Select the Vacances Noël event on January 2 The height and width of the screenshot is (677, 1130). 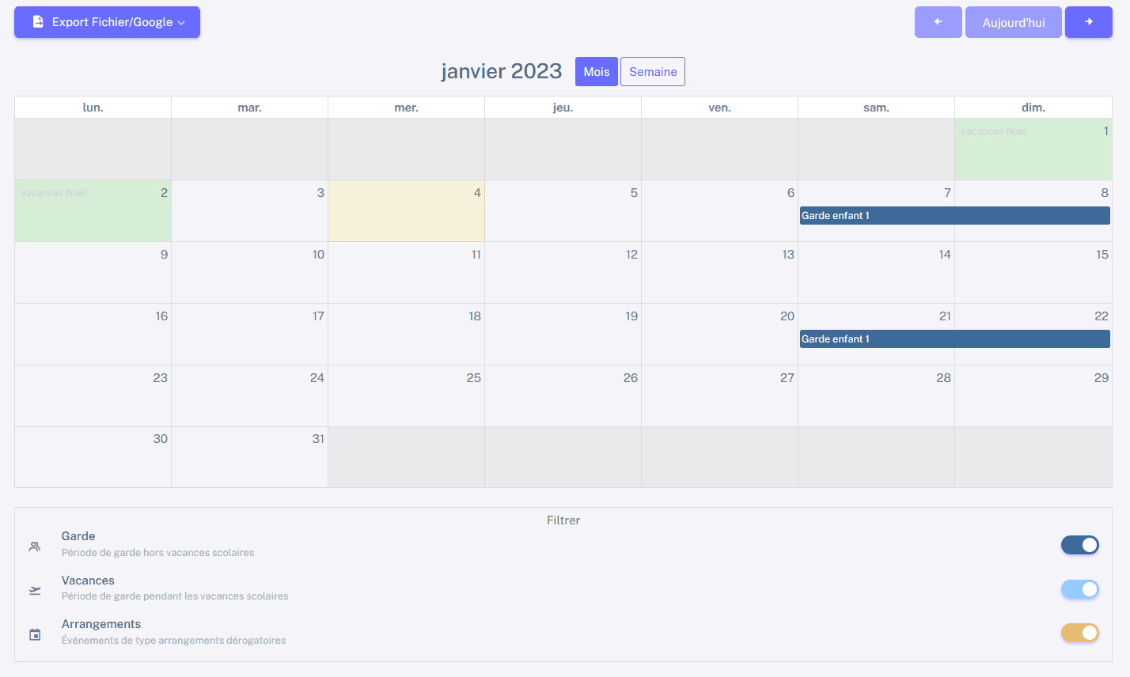(54, 193)
